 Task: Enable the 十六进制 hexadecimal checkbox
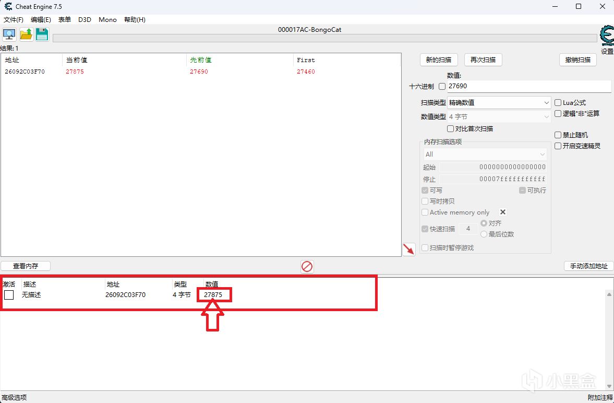coord(442,86)
